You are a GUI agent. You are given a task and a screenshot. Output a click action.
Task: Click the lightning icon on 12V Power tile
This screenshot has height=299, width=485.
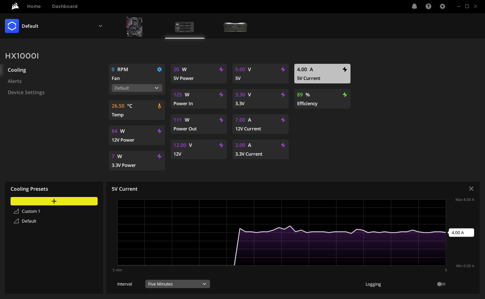click(159, 131)
